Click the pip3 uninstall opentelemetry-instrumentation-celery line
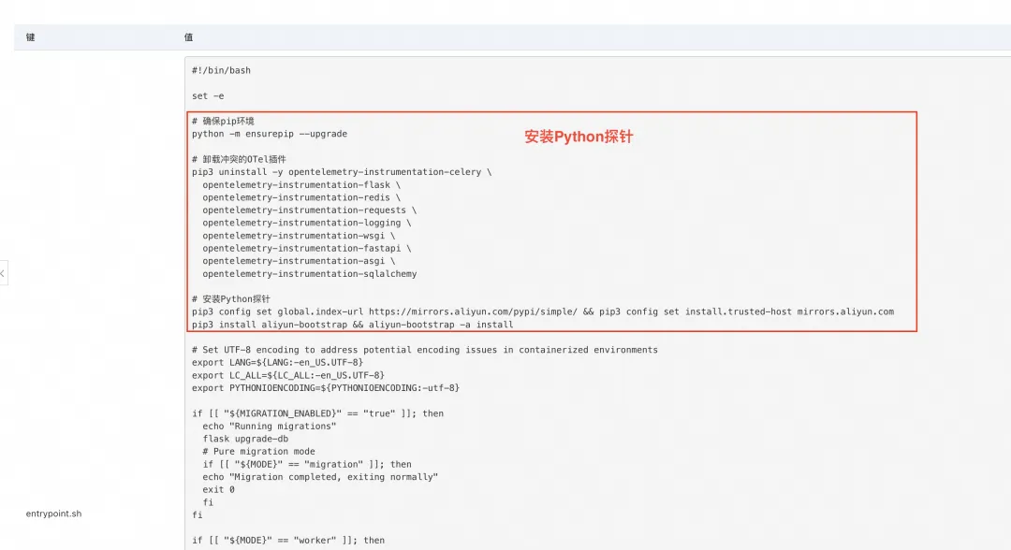Screen dimensions: 1011x550 tap(342, 172)
